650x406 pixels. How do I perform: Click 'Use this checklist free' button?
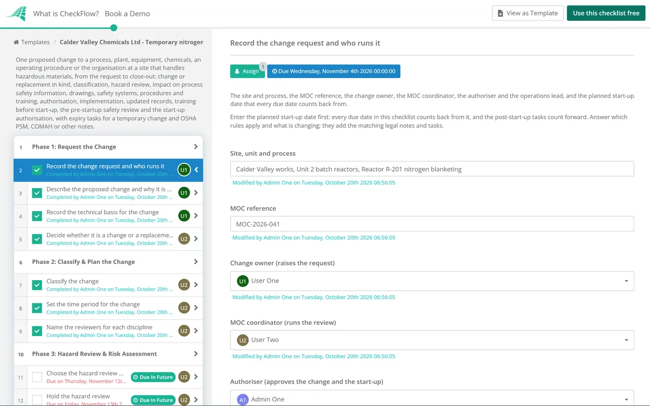pos(606,13)
